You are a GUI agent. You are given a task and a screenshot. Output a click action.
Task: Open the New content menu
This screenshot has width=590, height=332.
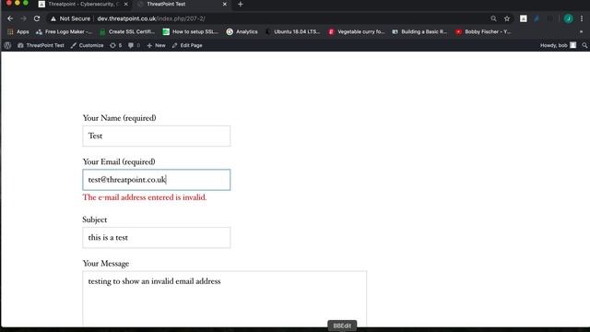tap(156, 45)
